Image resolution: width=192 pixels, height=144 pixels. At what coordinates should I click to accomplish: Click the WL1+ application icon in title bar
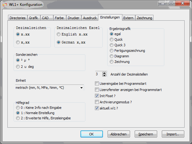[4, 5]
